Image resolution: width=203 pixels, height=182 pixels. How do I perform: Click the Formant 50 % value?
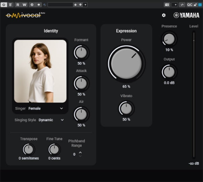pyautogui.click(x=81, y=63)
